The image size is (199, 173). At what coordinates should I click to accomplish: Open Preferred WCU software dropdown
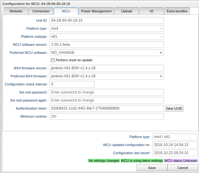pos(106,53)
